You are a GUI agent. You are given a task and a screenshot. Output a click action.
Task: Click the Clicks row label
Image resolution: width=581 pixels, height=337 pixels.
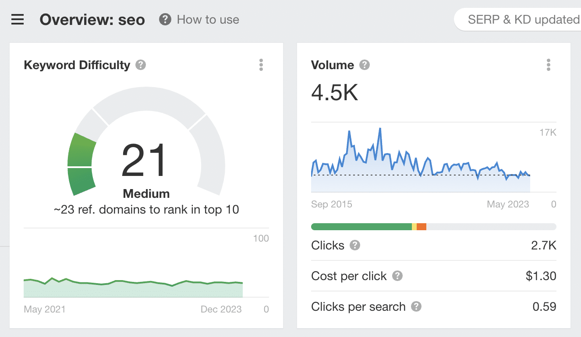pyautogui.click(x=328, y=246)
